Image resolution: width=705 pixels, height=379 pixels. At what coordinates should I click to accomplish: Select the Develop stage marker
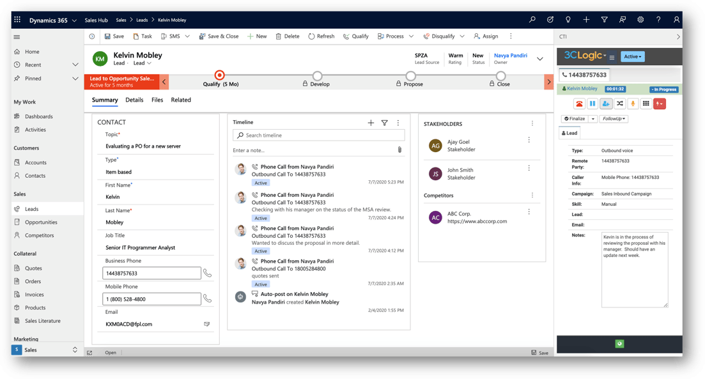pyautogui.click(x=318, y=75)
